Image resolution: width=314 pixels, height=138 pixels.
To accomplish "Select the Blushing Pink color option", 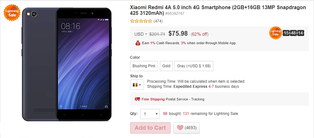I will point(144,66).
